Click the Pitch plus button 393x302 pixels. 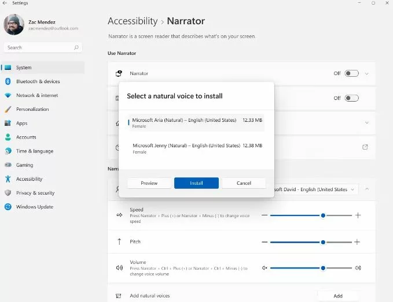pyautogui.click(x=357, y=242)
